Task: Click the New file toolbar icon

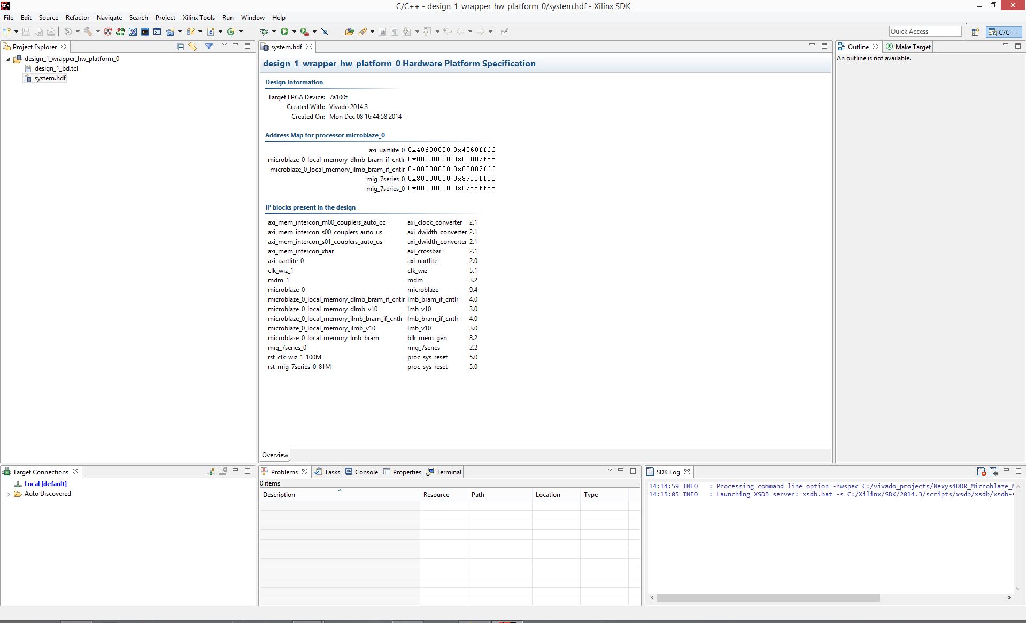Action: (x=7, y=32)
